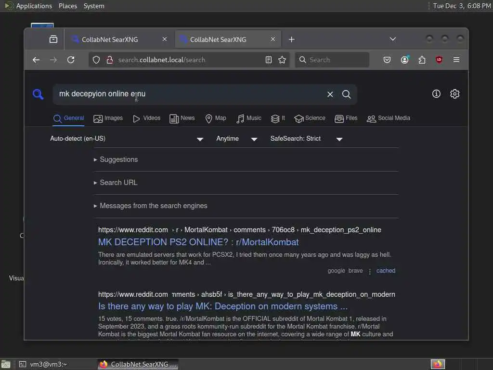Viewport: 493px width, 370px height.
Task: Open the tracking protection shield icon
Action: tap(96, 60)
